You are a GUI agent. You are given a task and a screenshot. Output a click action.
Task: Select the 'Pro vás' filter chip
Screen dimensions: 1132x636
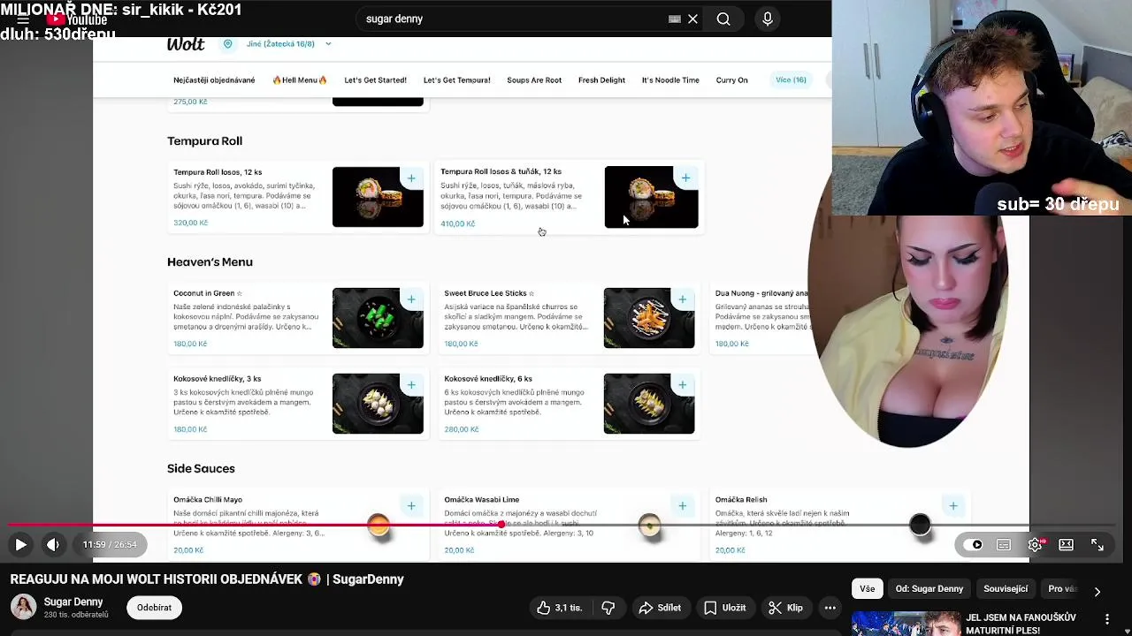pos(1061,589)
